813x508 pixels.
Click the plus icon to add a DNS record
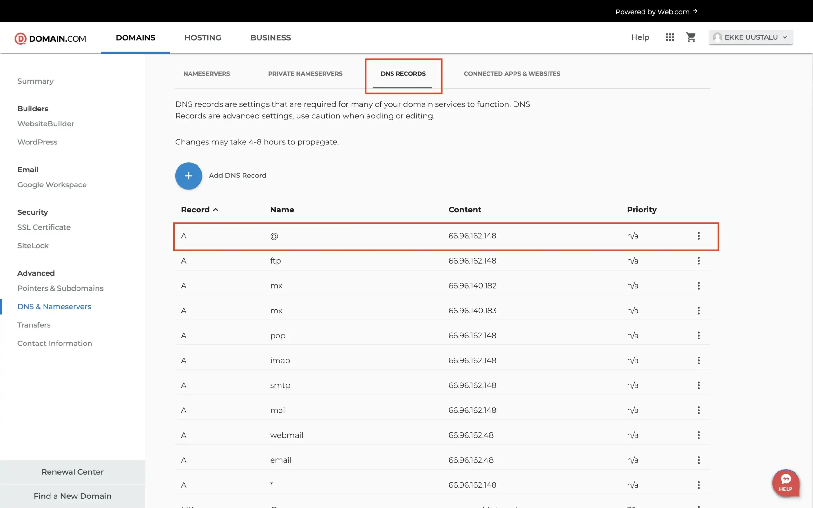tap(188, 175)
